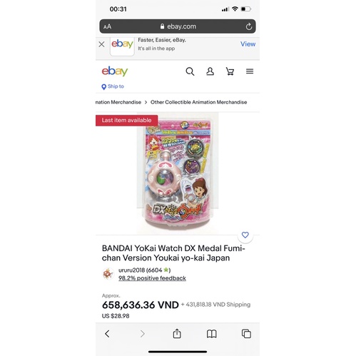
Task: Open Safari bookmarks book icon
Action: [x=212, y=334]
